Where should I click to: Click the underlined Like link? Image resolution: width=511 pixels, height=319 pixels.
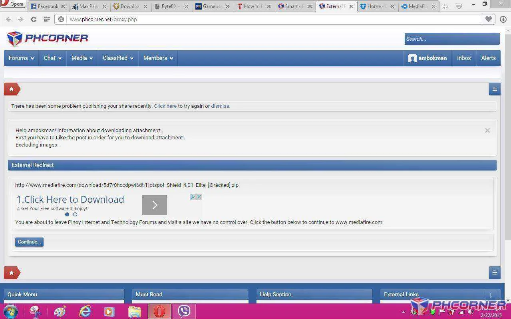(61, 138)
